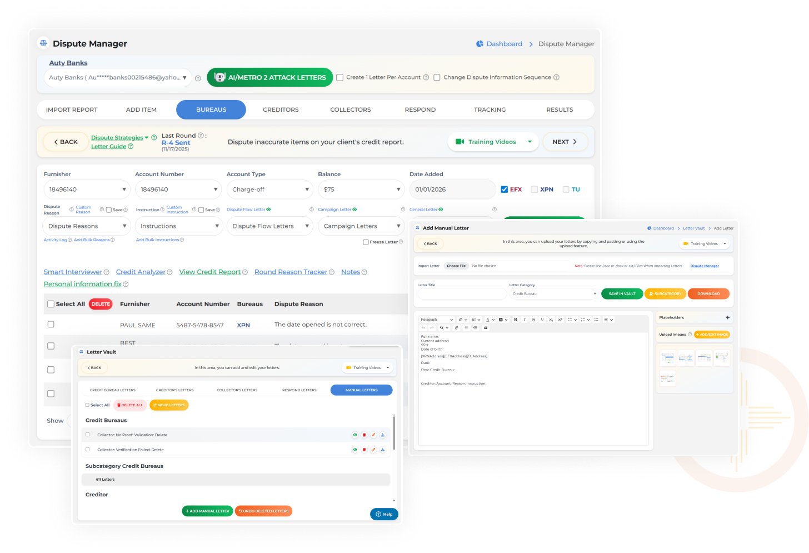Uncheck the EFX bureau checkbox

coord(504,190)
